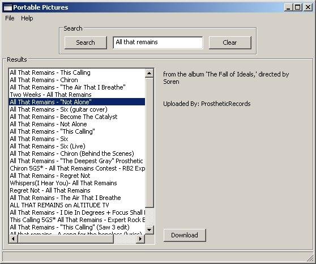Maximize the Portable Pictures window

298,7
